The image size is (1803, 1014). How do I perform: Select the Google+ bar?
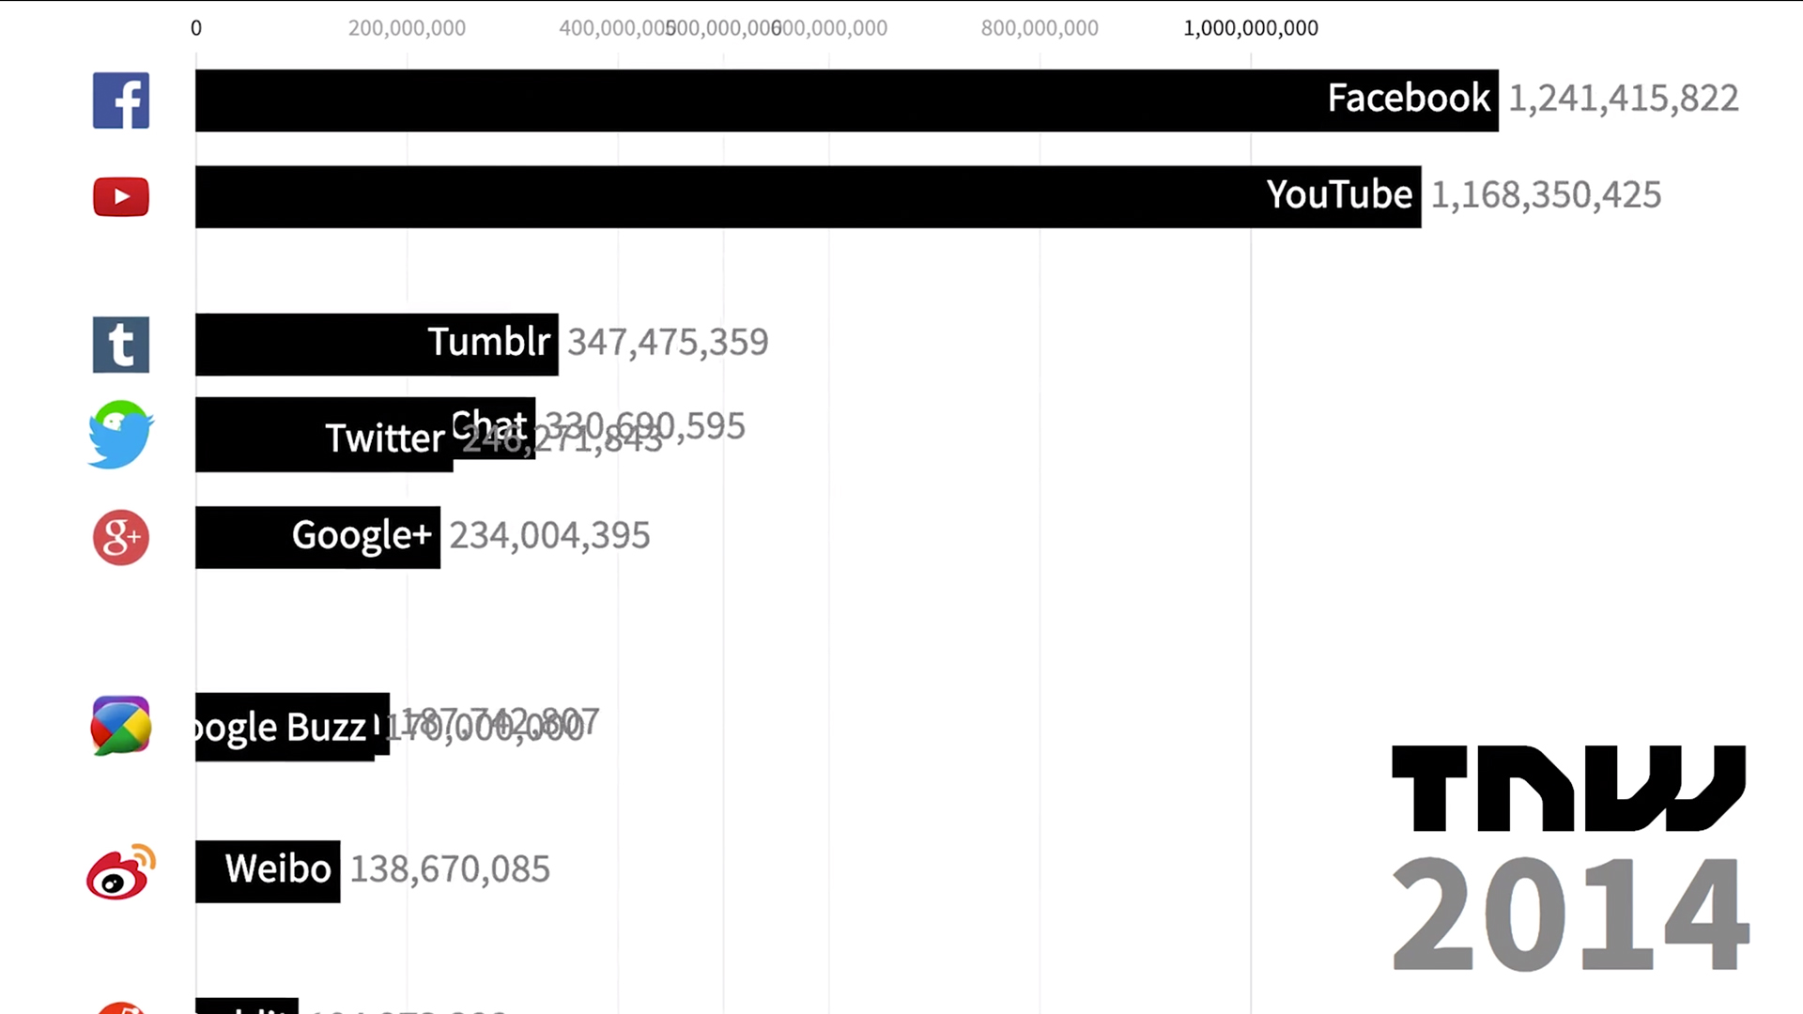pyautogui.click(x=317, y=537)
